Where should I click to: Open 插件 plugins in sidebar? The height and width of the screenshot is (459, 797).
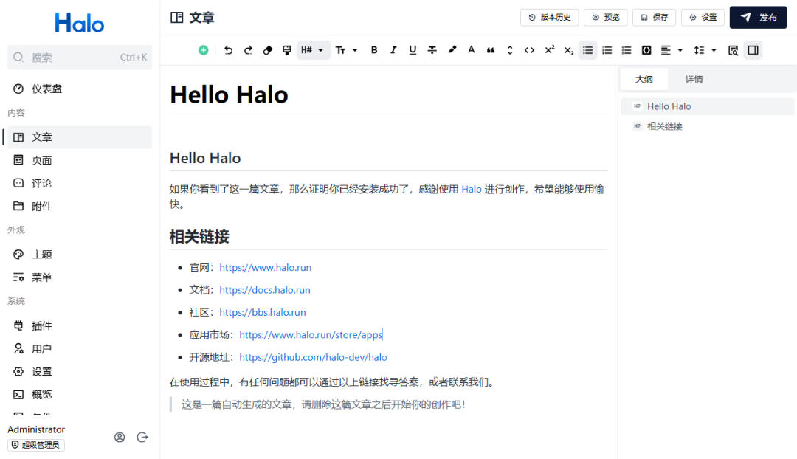[x=79, y=326]
